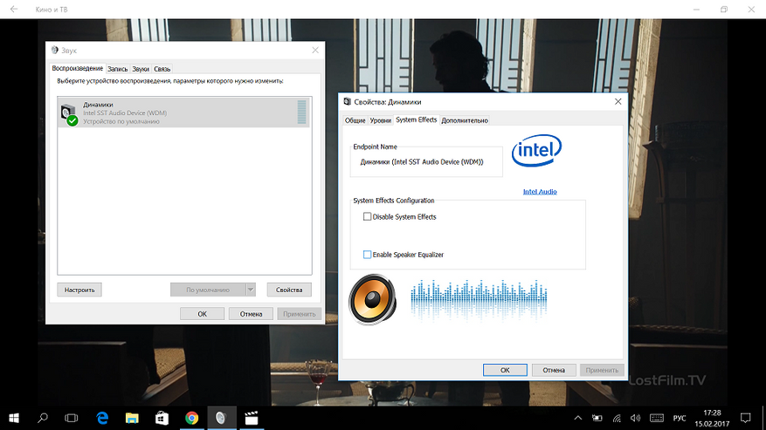Close the Свойства: Динамики dialog
This screenshot has height=430, width=766.
pyautogui.click(x=618, y=101)
